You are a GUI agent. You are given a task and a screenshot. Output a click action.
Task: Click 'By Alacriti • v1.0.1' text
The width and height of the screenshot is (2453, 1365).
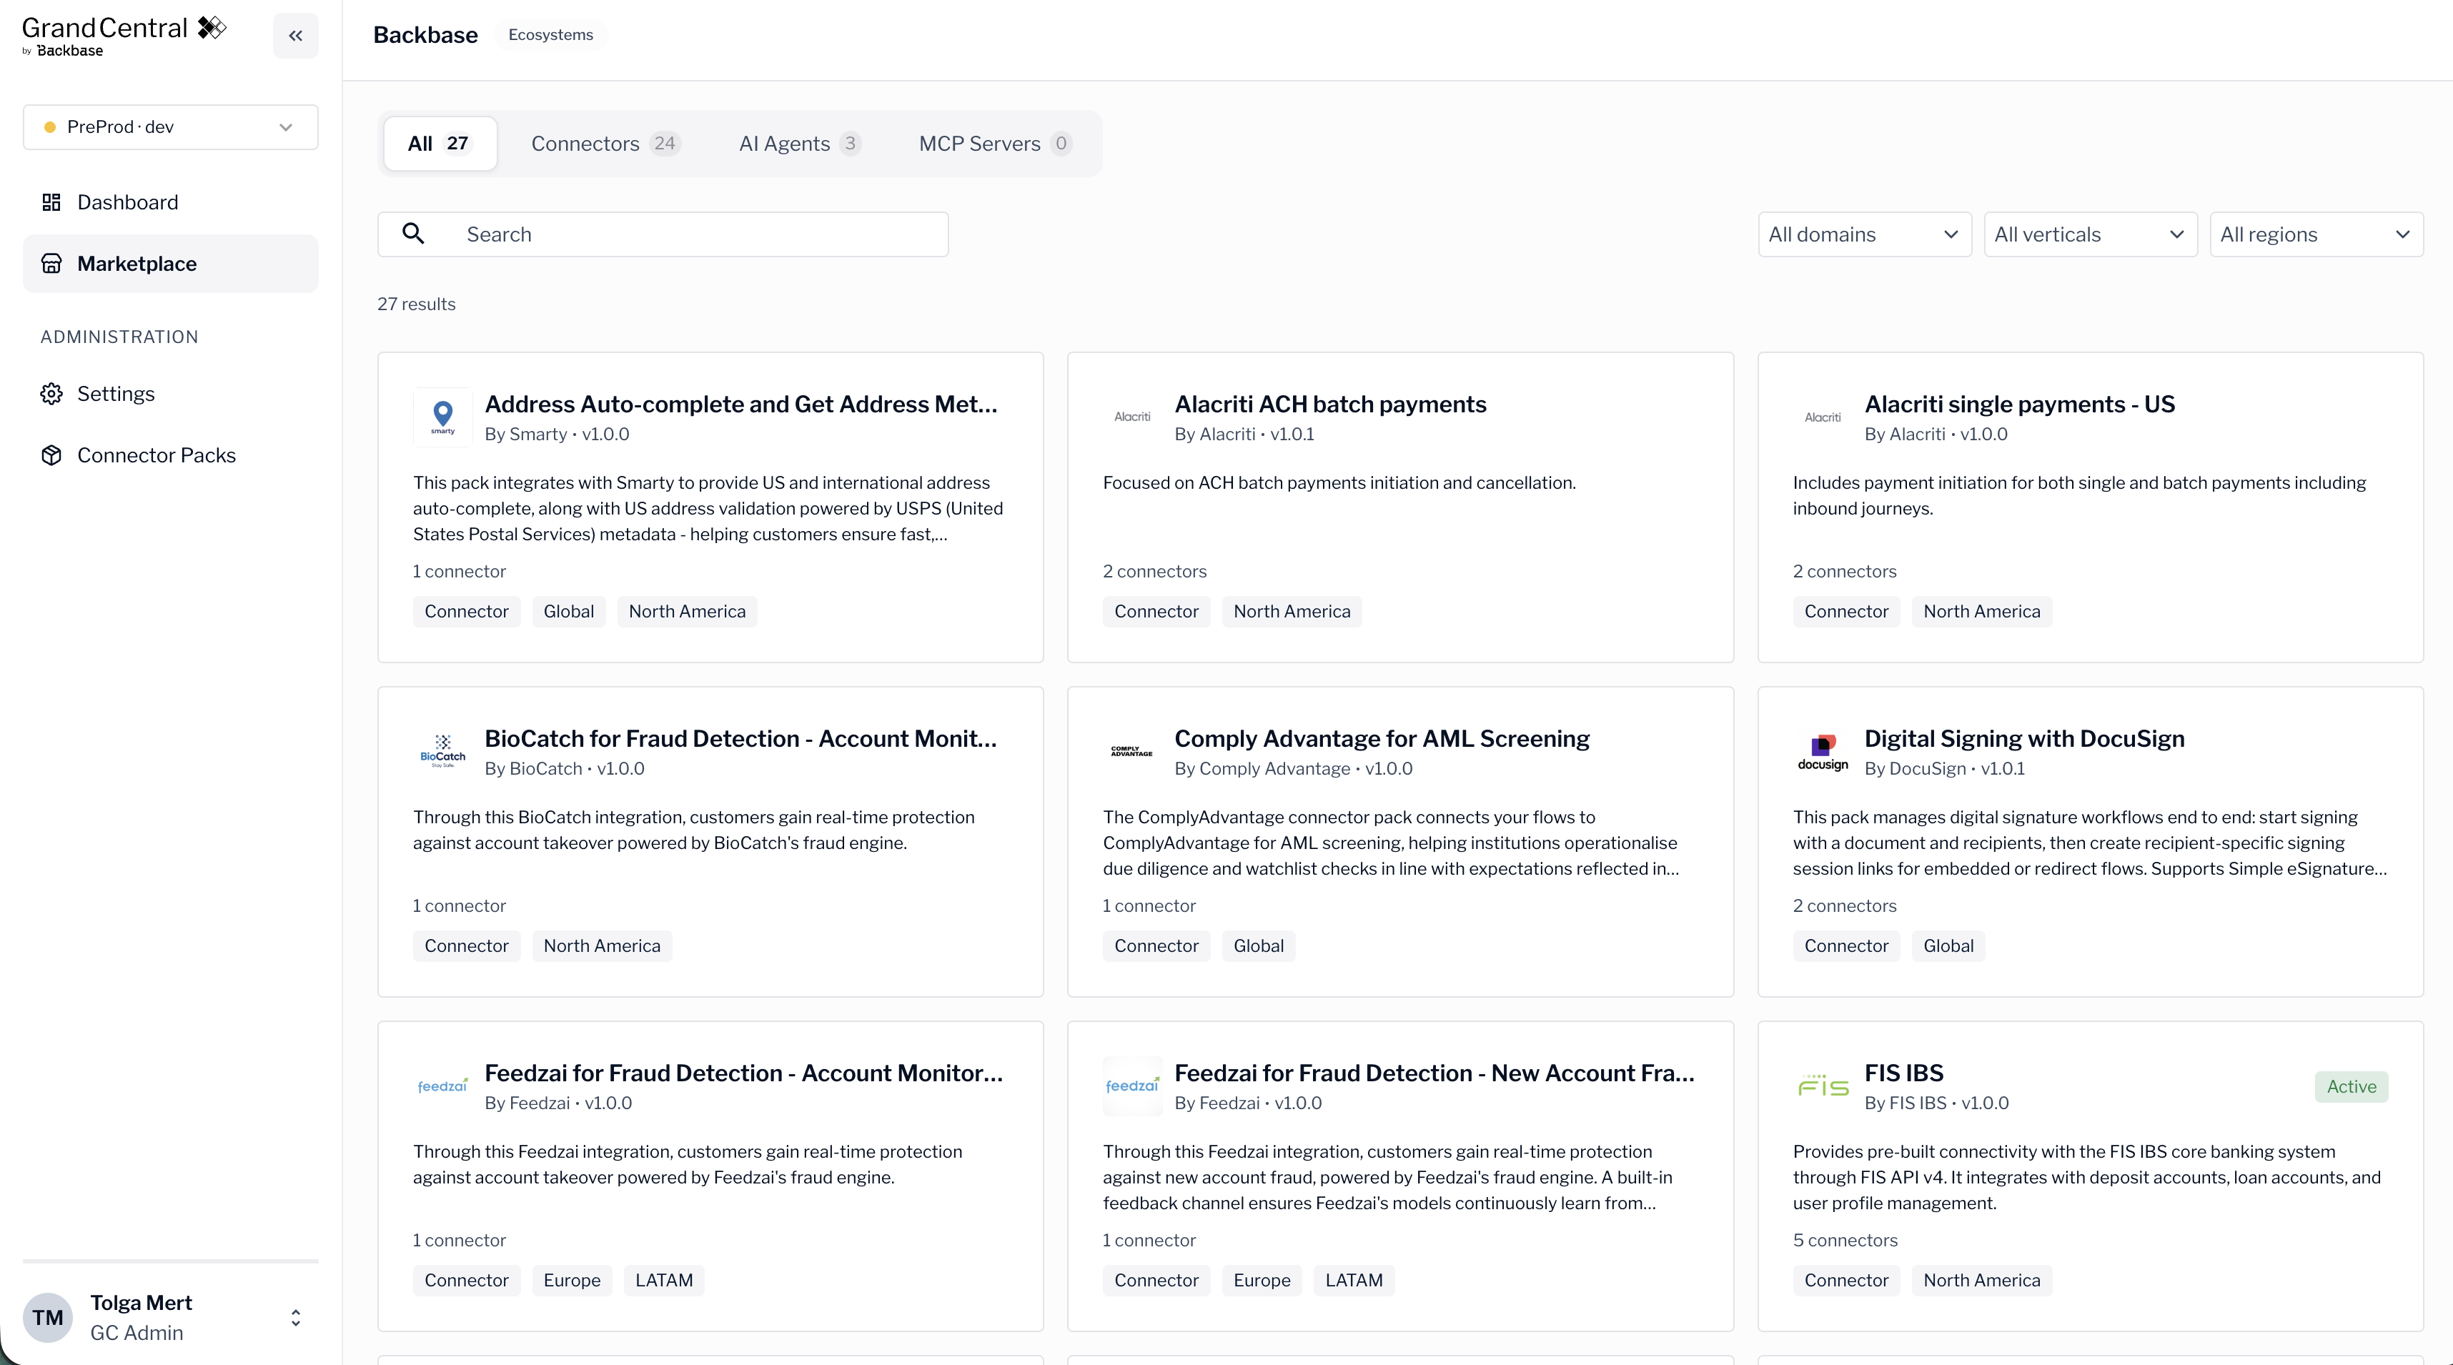point(1244,434)
